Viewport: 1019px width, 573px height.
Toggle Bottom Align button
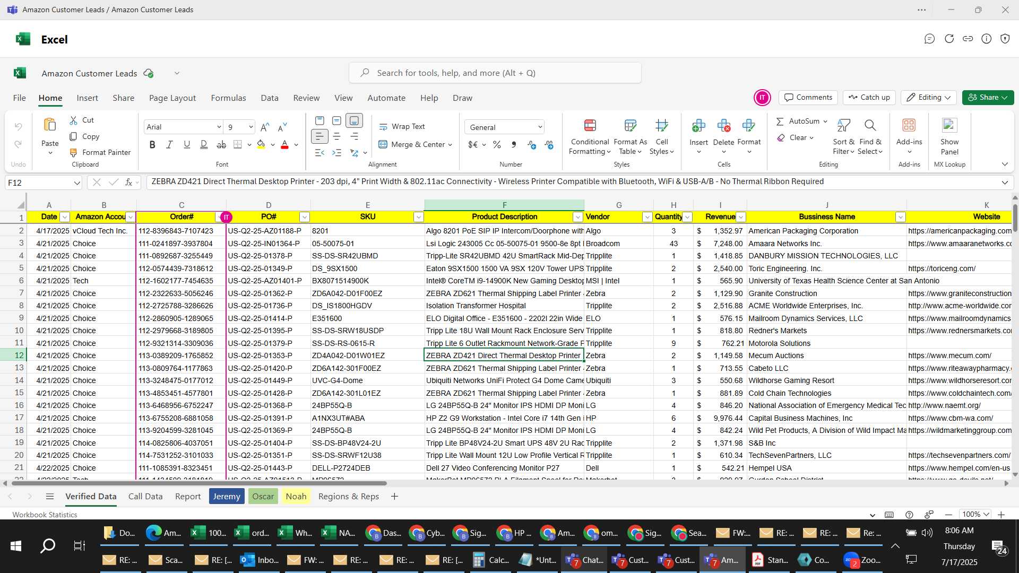point(354,121)
